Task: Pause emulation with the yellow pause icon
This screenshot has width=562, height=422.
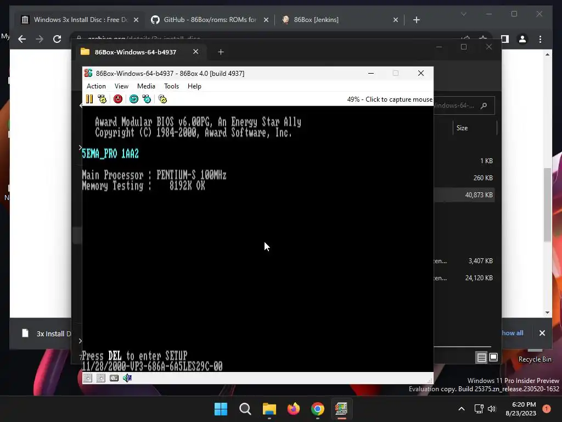Action: tap(89, 99)
